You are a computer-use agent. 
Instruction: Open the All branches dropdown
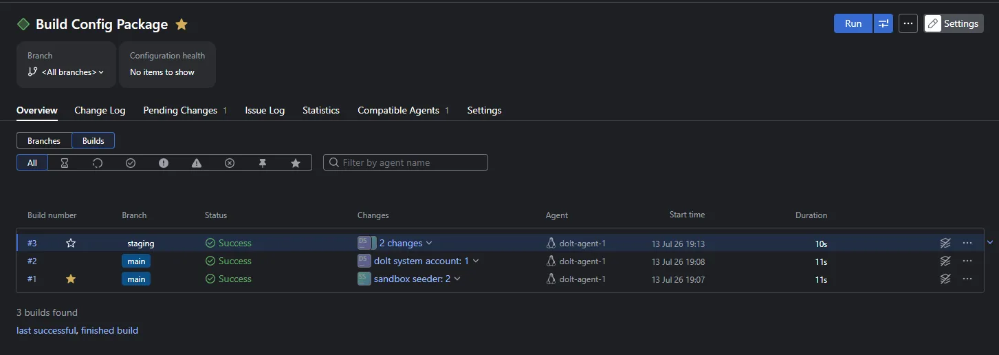pyautogui.click(x=66, y=72)
